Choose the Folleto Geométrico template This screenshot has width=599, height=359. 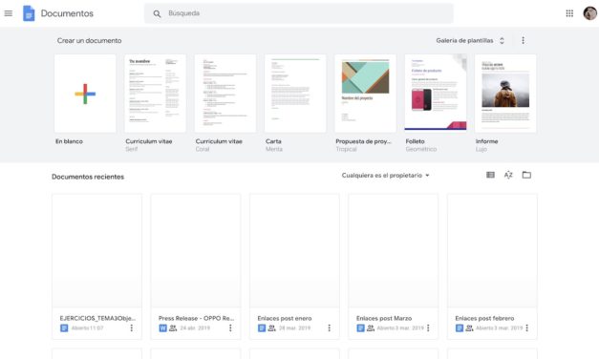click(x=436, y=94)
